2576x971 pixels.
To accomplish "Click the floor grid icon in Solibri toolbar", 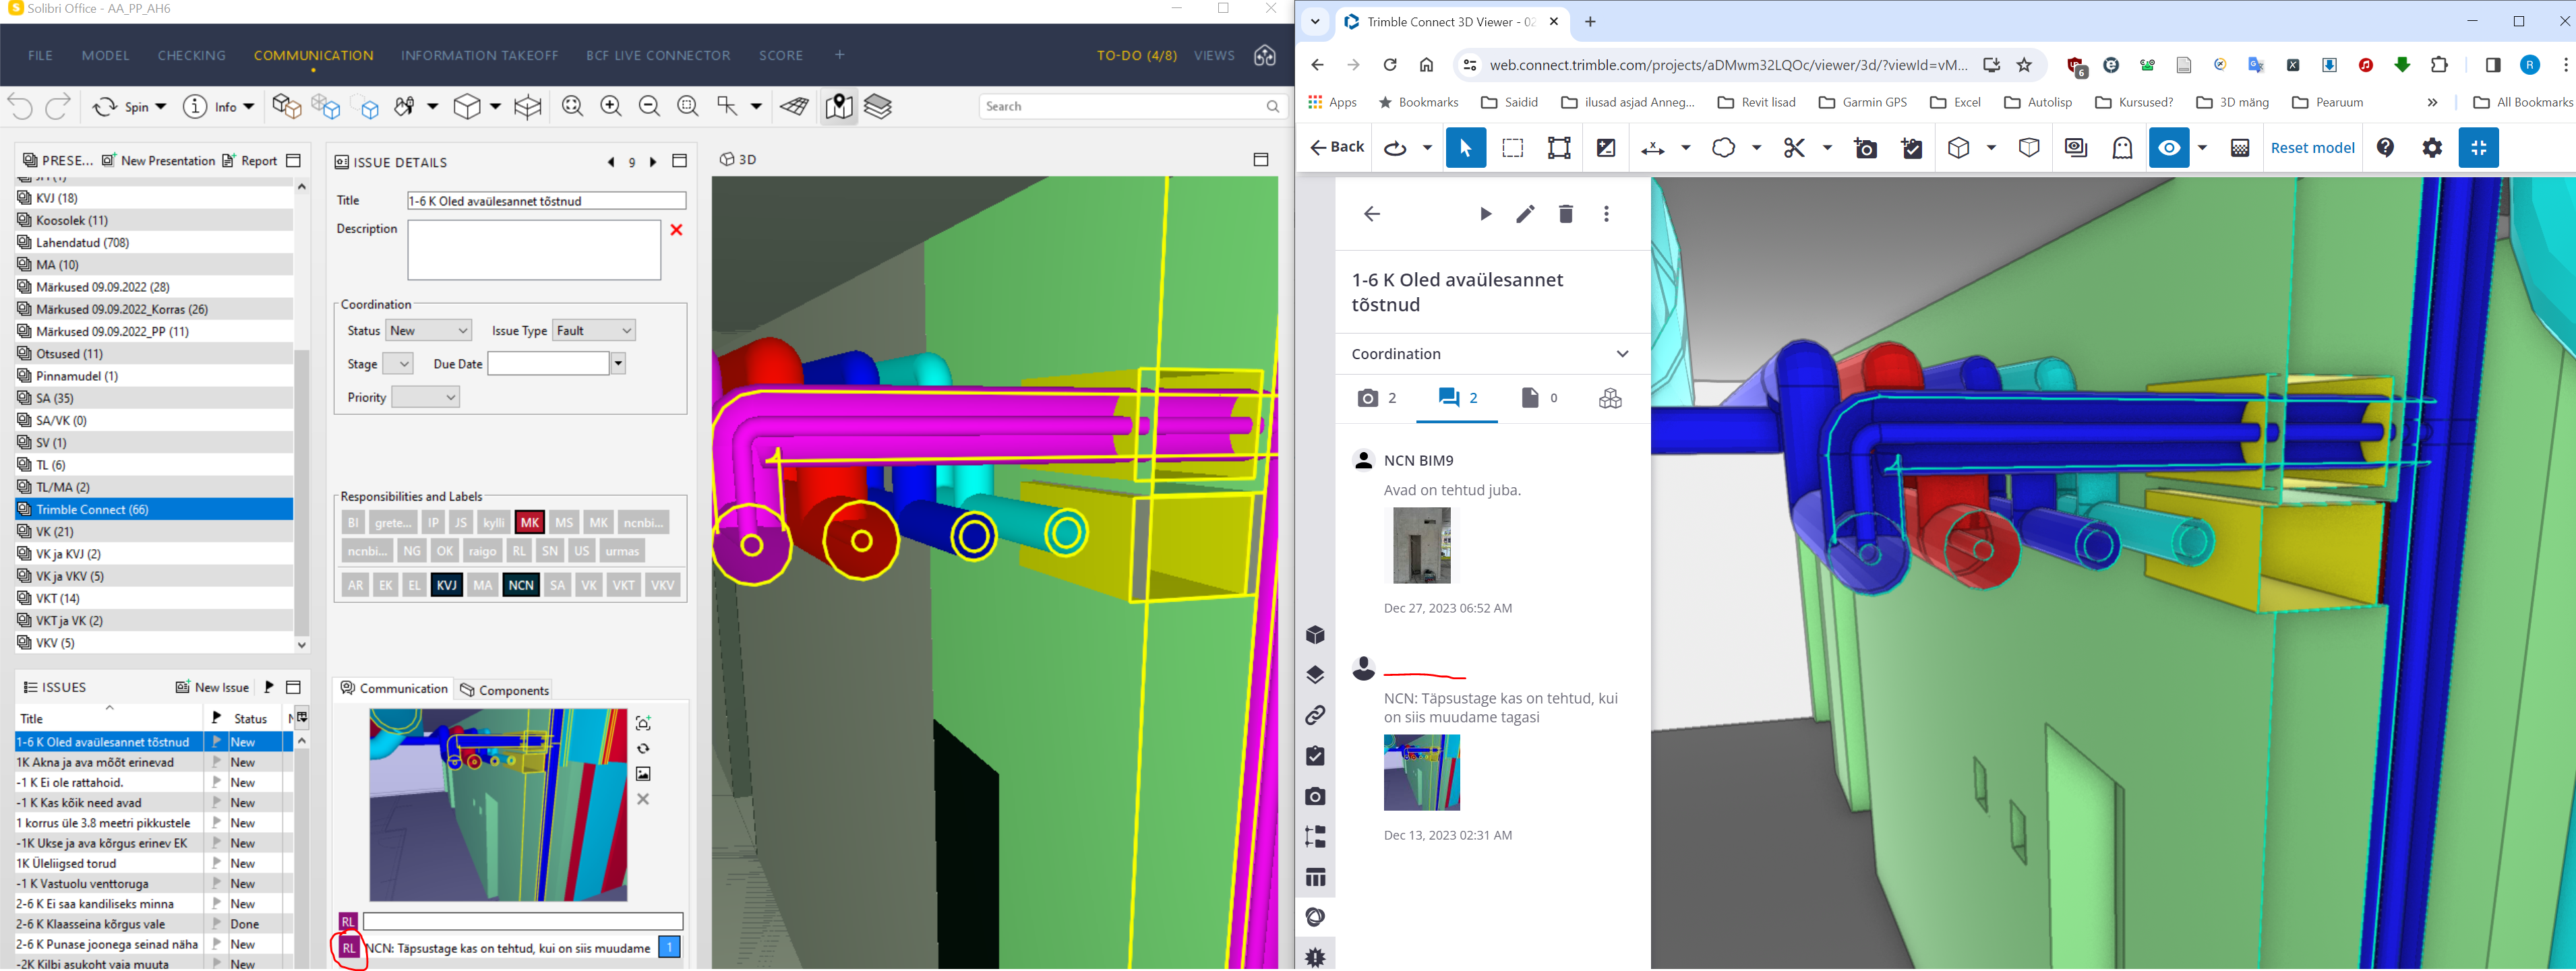I will 795,106.
